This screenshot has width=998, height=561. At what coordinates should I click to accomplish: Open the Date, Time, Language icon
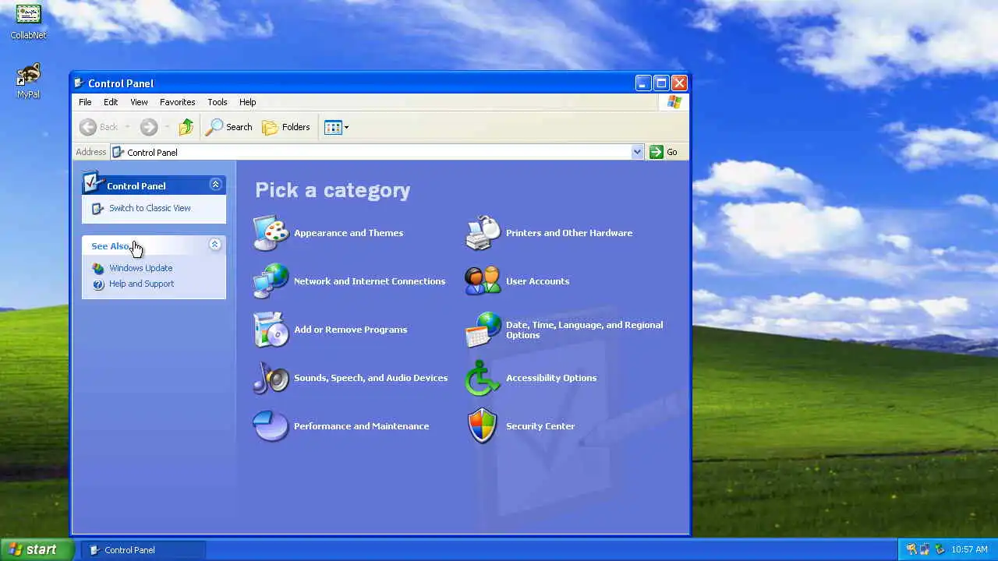483,330
